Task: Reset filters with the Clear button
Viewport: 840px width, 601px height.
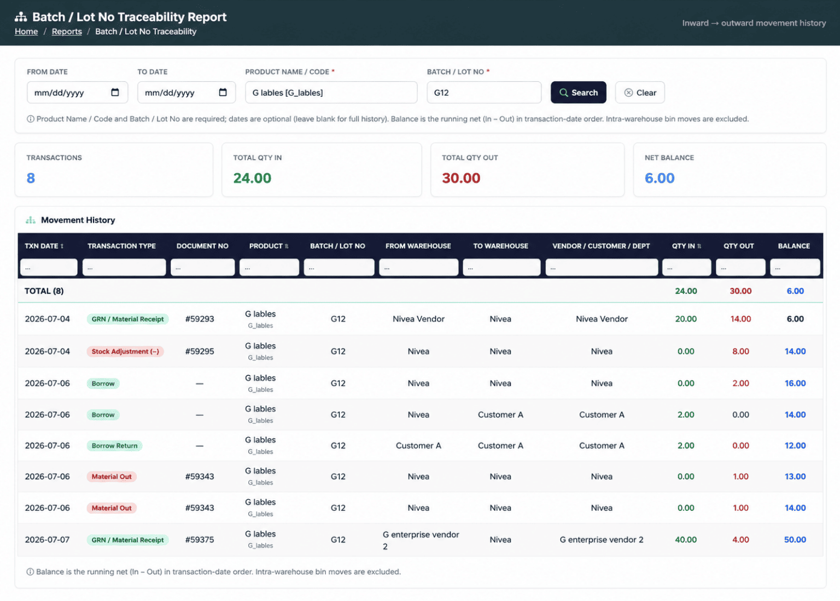Action: click(640, 92)
